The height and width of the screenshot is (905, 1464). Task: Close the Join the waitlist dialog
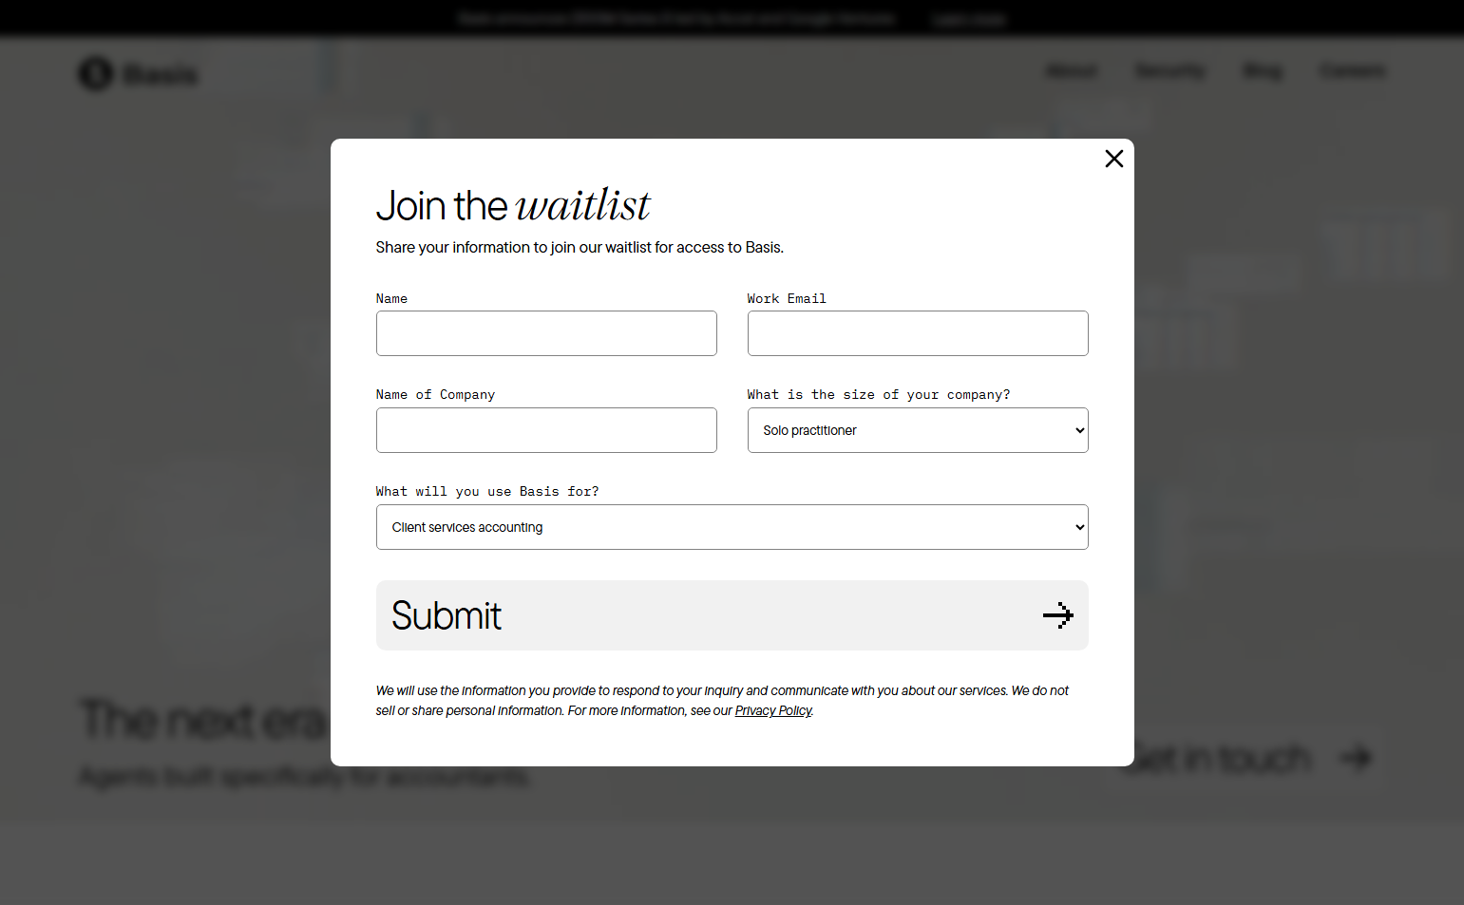pyautogui.click(x=1114, y=159)
